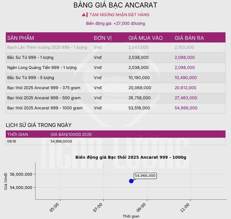Click the chart title for Bạc thỏi 1000g

click(x=131, y=157)
